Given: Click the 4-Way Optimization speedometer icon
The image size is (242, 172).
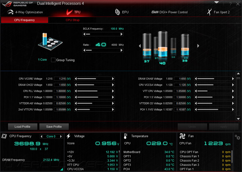Looking at the screenshot, I should click(x=11, y=12).
